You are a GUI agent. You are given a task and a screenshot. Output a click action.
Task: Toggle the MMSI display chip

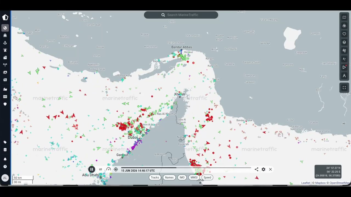coord(194,178)
